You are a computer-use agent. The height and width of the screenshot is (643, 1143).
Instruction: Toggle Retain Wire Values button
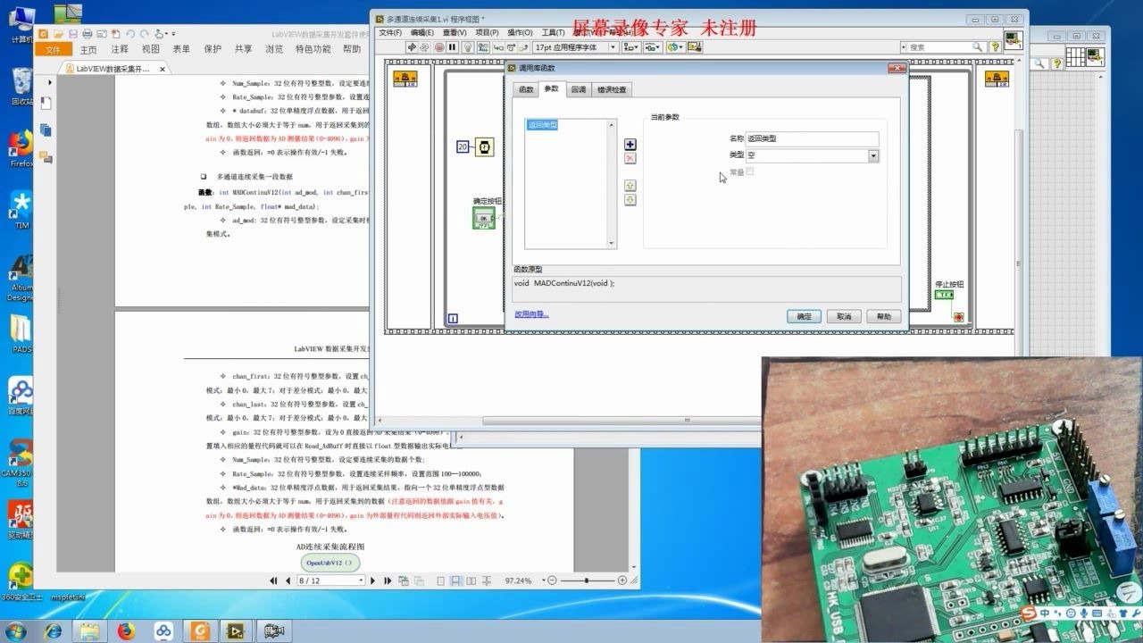pos(483,46)
